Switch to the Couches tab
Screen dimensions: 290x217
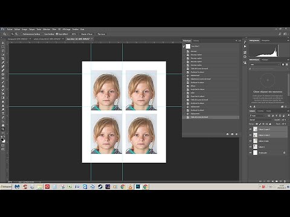click(x=260, y=111)
